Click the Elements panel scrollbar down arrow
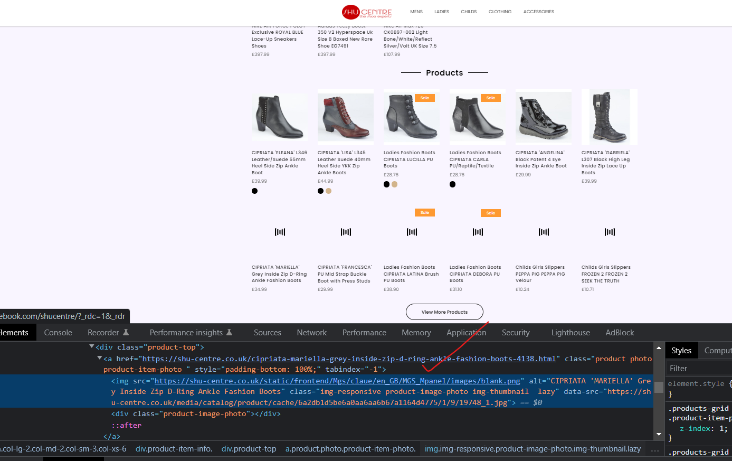Screen dimensions: 732x461 click(659, 434)
